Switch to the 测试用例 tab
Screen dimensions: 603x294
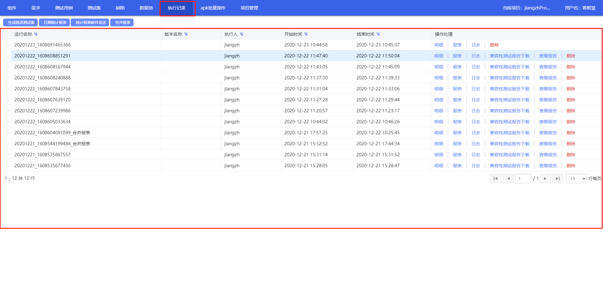[x=64, y=8]
